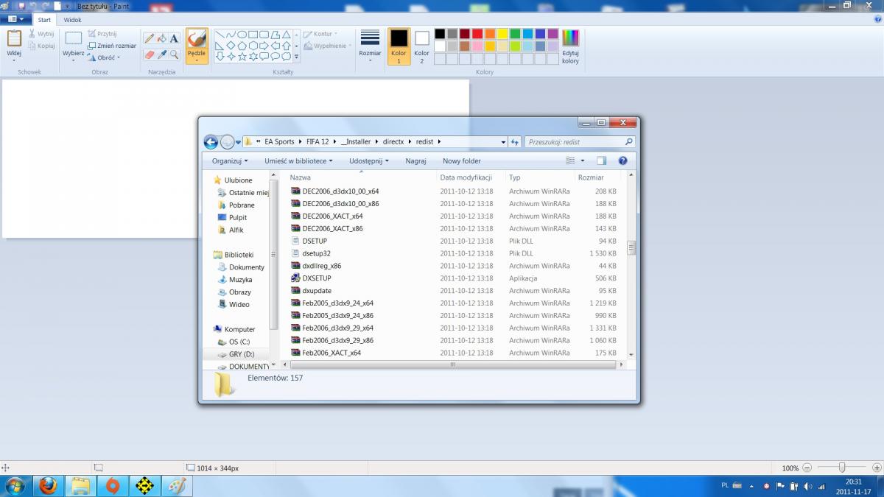Click directx in the address breadcrumb
Screen dimensions: 884x497
coord(393,142)
